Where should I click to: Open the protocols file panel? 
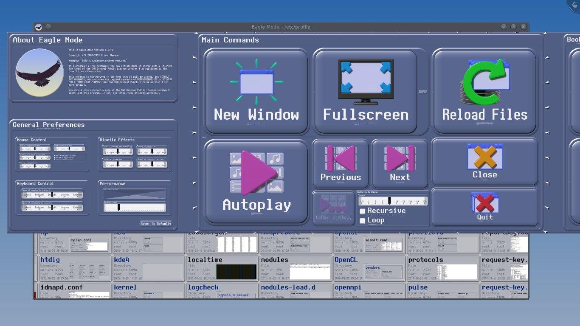pos(442,268)
